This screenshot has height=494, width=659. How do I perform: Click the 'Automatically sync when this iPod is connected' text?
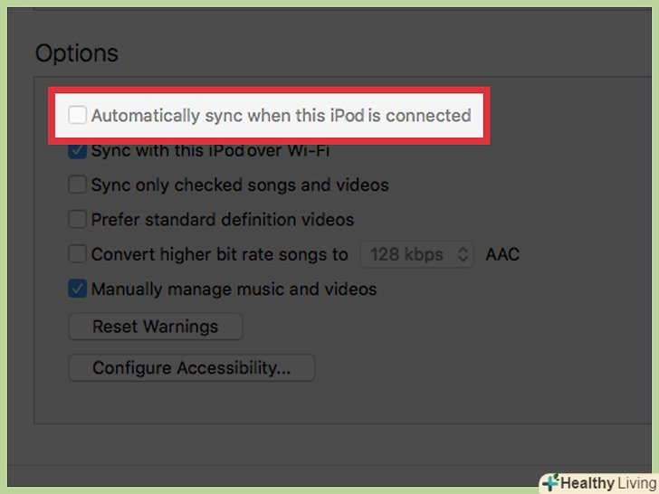click(281, 116)
